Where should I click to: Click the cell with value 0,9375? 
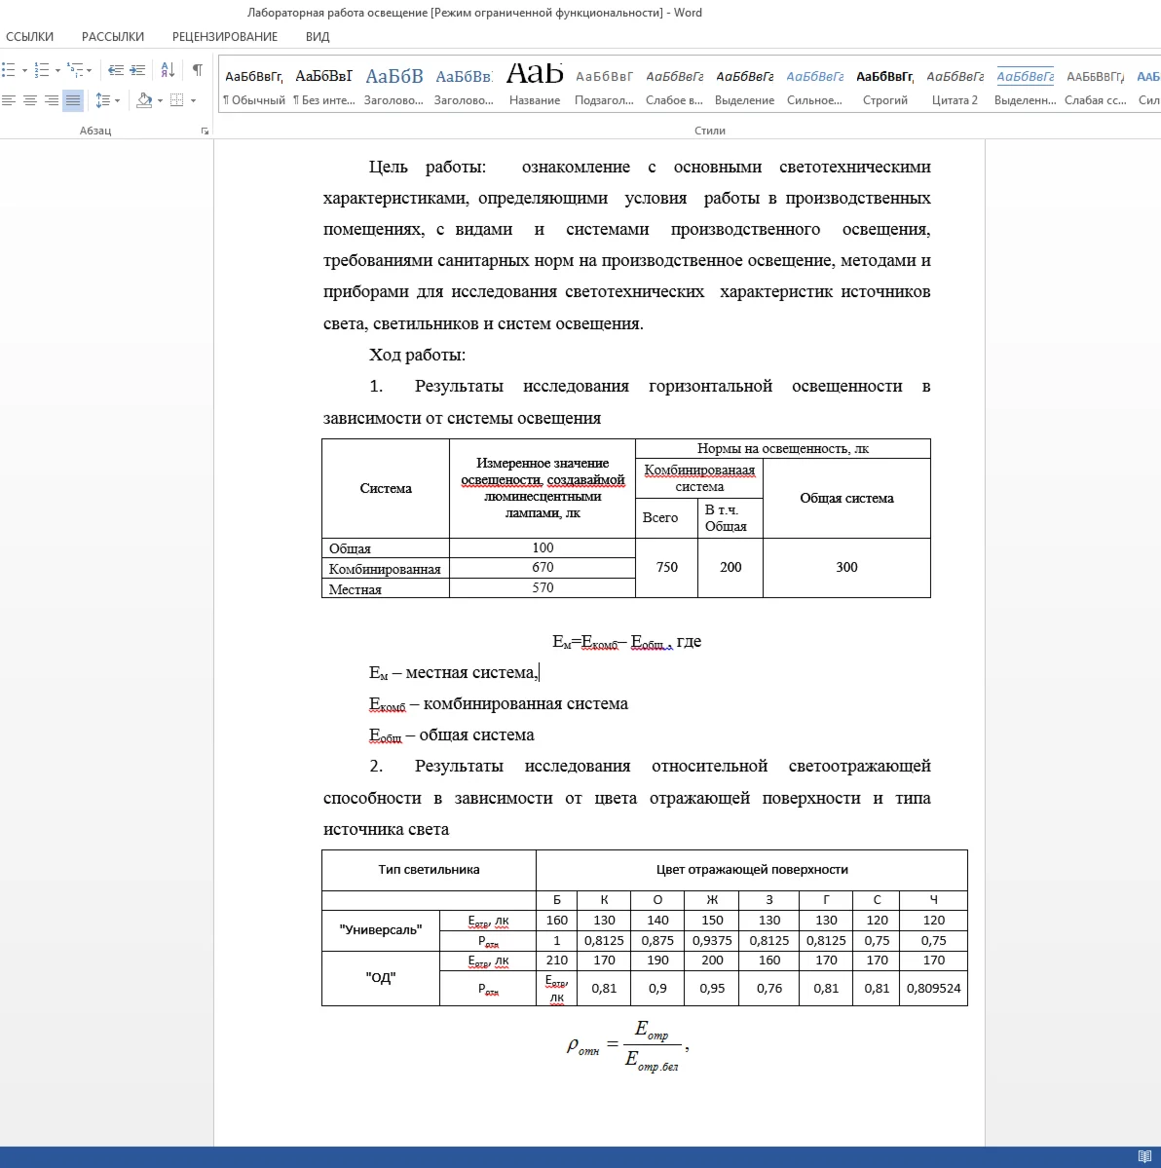tap(712, 941)
